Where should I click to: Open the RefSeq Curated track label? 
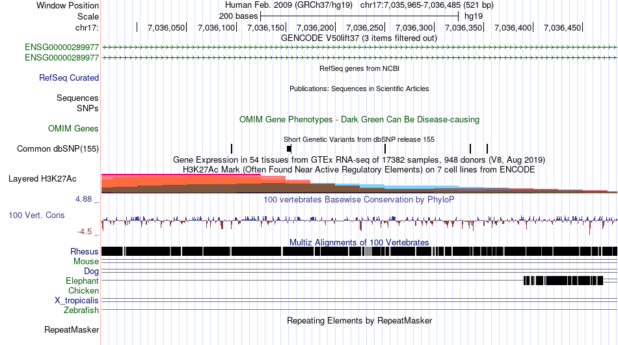pyautogui.click(x=69, y=77)
